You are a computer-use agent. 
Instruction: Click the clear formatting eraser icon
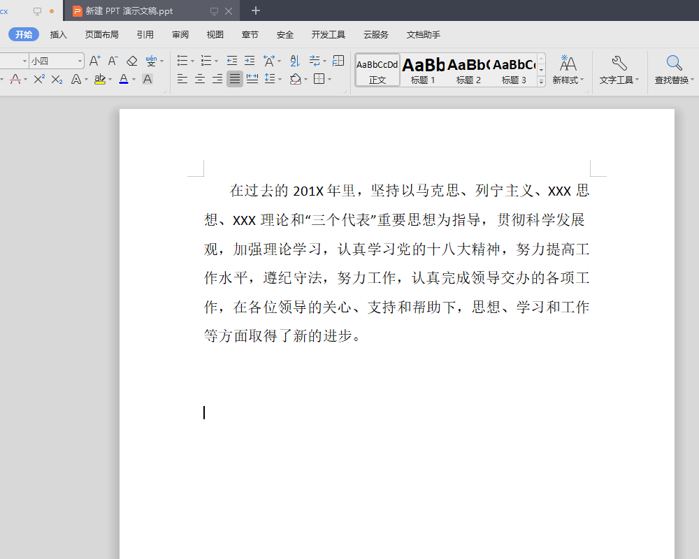[x=131, y=61]
